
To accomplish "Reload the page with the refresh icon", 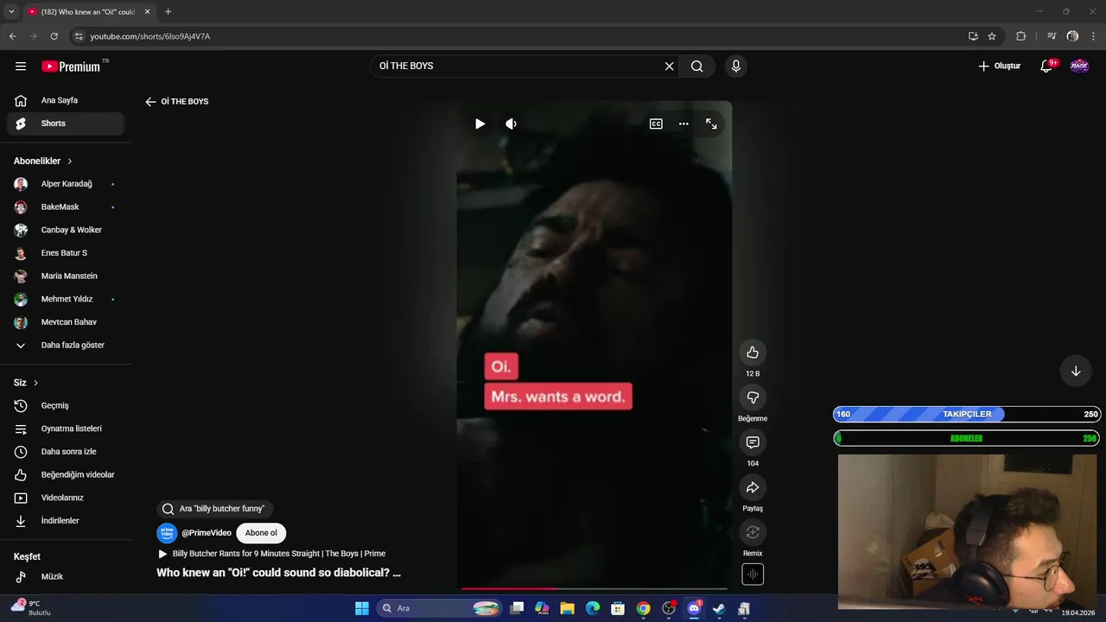I will coord(54,36).
